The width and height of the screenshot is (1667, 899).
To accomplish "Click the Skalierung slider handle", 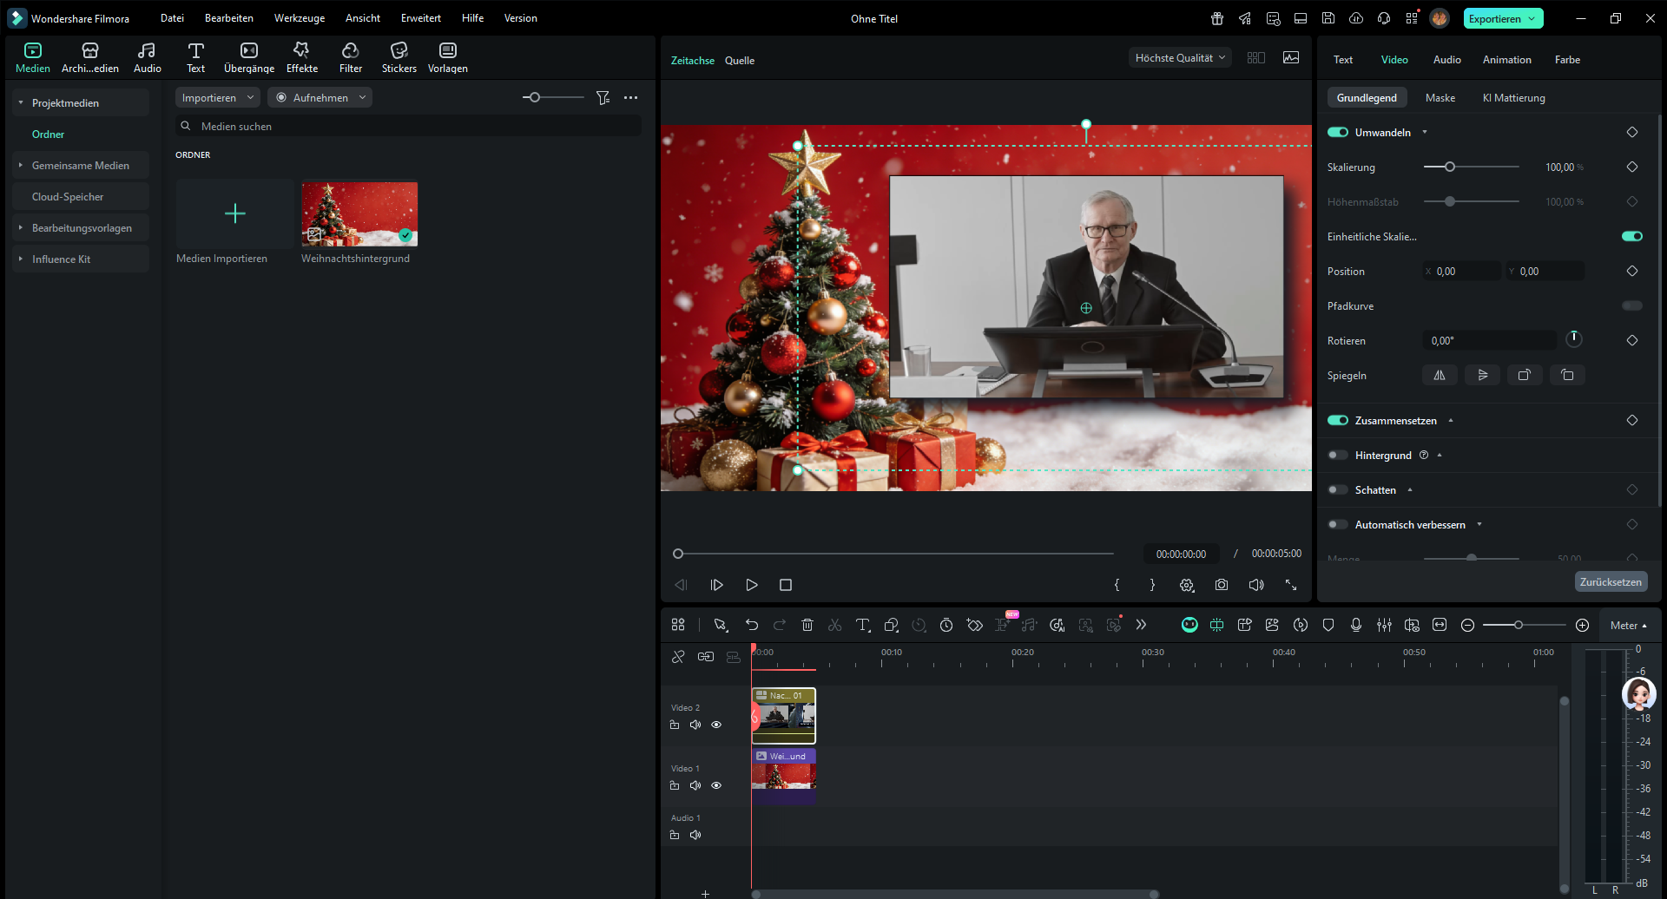I will point(1449,167).
